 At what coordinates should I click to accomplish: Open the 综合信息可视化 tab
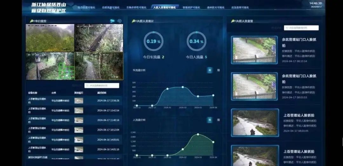pos(86,7)
